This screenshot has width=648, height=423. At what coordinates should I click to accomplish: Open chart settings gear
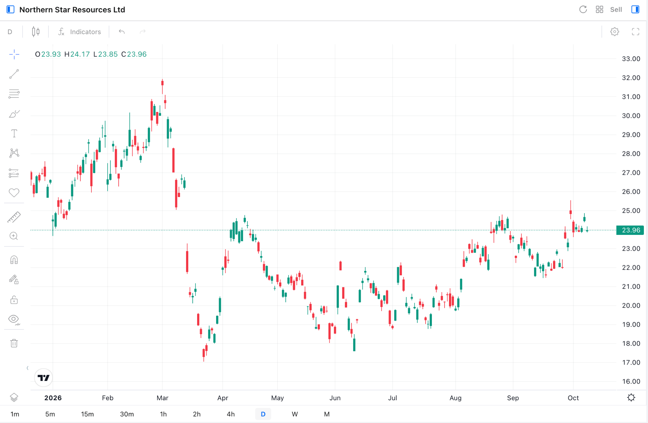(614, 32)
